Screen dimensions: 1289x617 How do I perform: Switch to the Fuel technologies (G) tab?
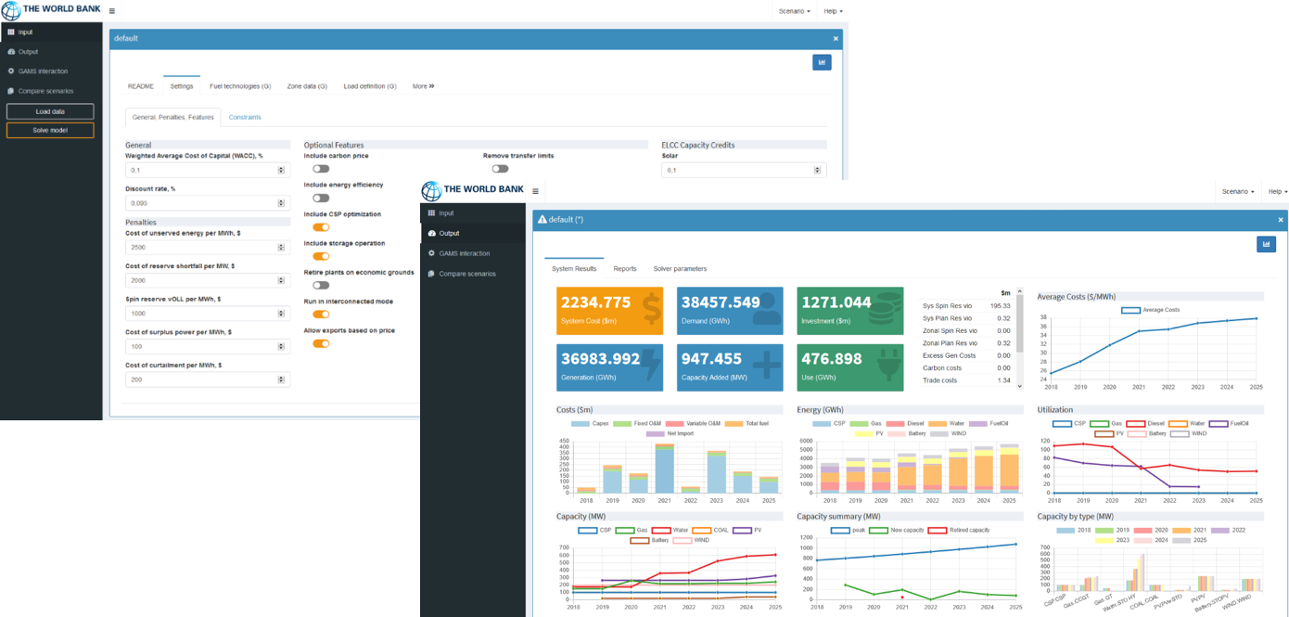(x=240, y=86)
